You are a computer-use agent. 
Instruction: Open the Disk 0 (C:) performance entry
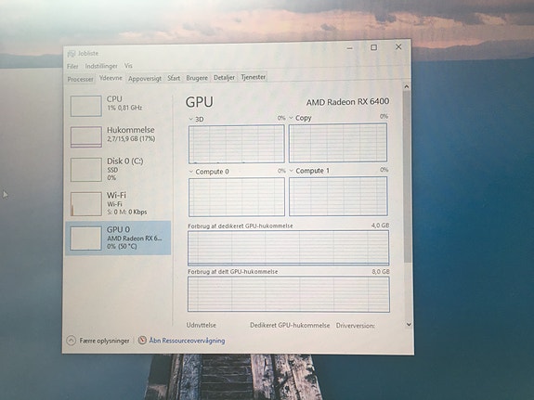[118, 169]
